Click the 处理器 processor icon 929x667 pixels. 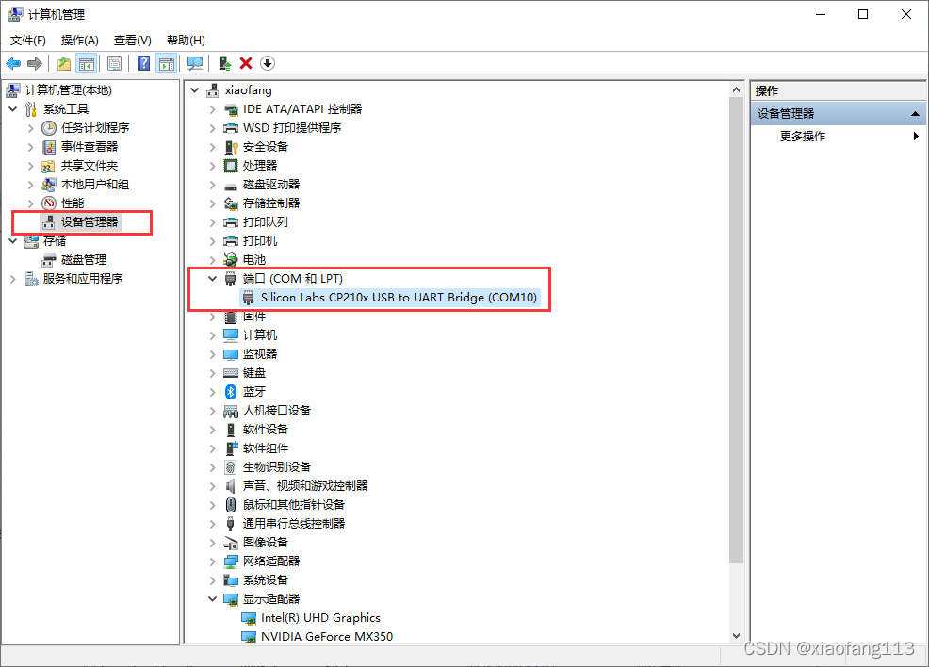pyautogui.click(x=231, y=166)
